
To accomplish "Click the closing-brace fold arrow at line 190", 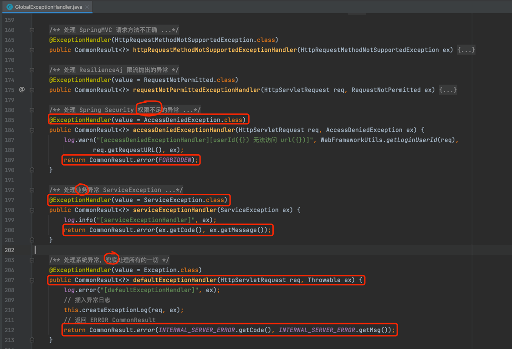I will click(31, 170).
